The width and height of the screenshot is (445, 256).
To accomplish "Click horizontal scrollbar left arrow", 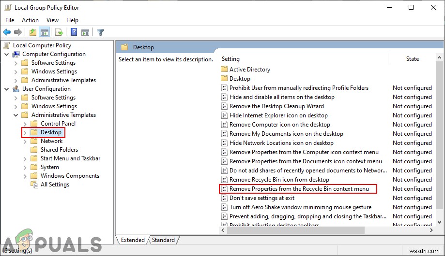I will click(x=223, y=230).
